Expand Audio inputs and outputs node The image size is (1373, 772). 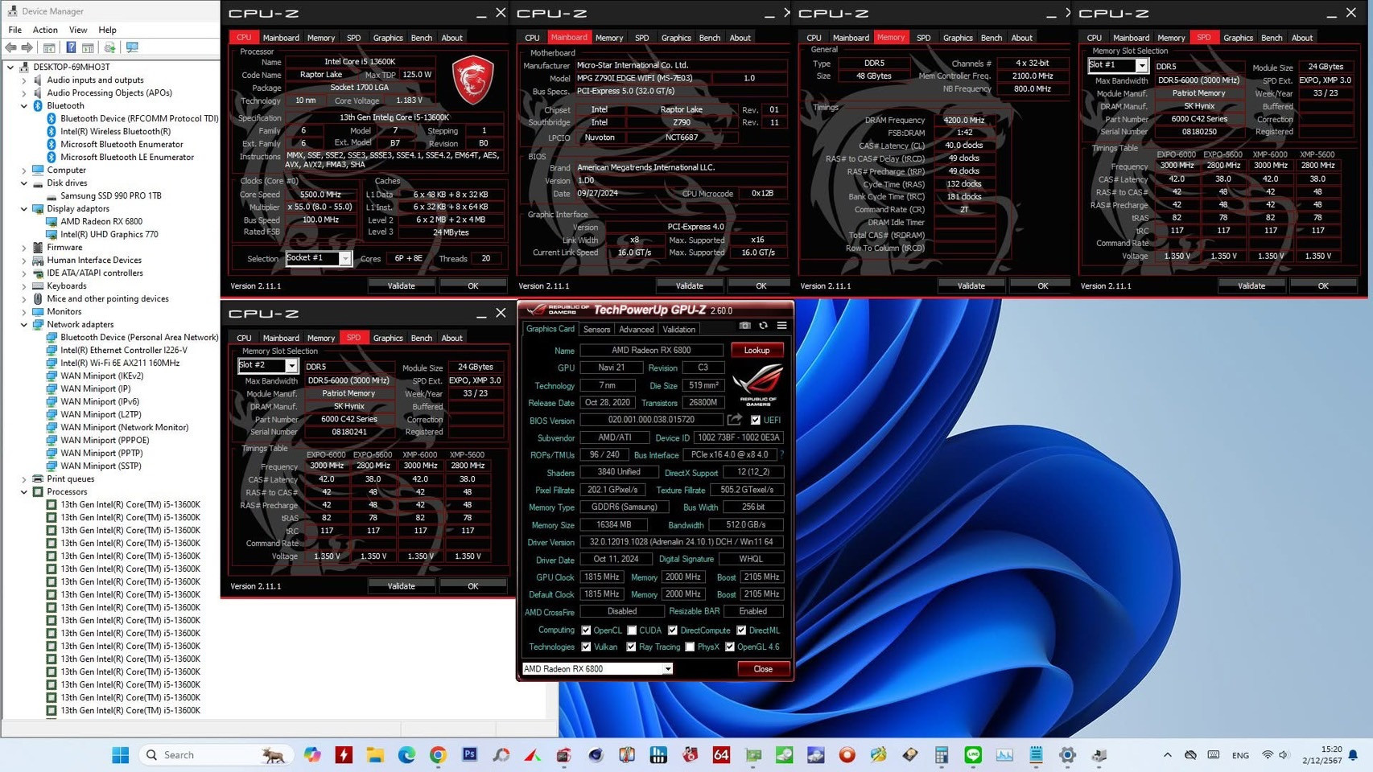point(24,80)
